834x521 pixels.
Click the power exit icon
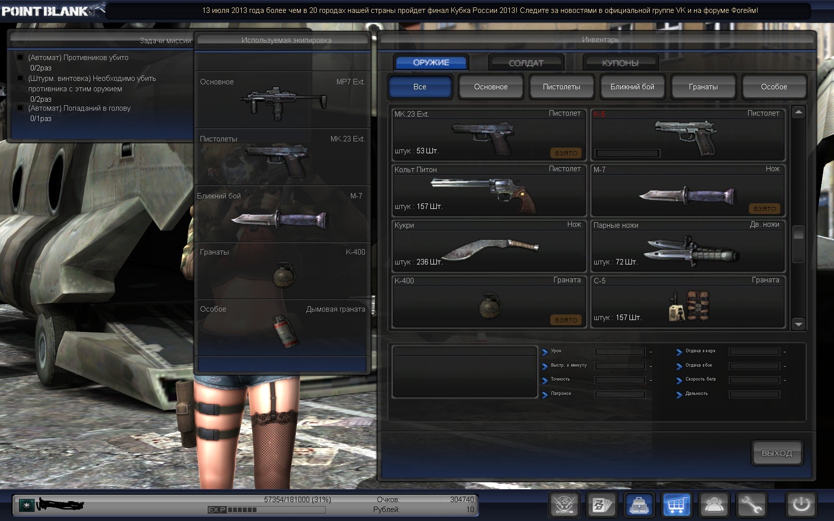(x=801, y=505)
